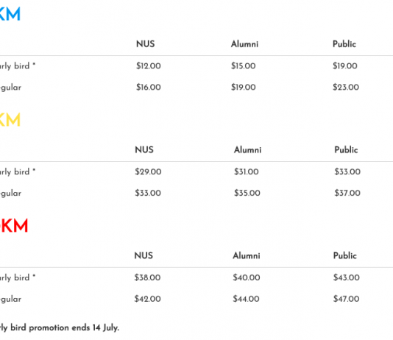Click the $31.00 Alumni price
The height and width of the screenshot is (340, 393).
246,171
